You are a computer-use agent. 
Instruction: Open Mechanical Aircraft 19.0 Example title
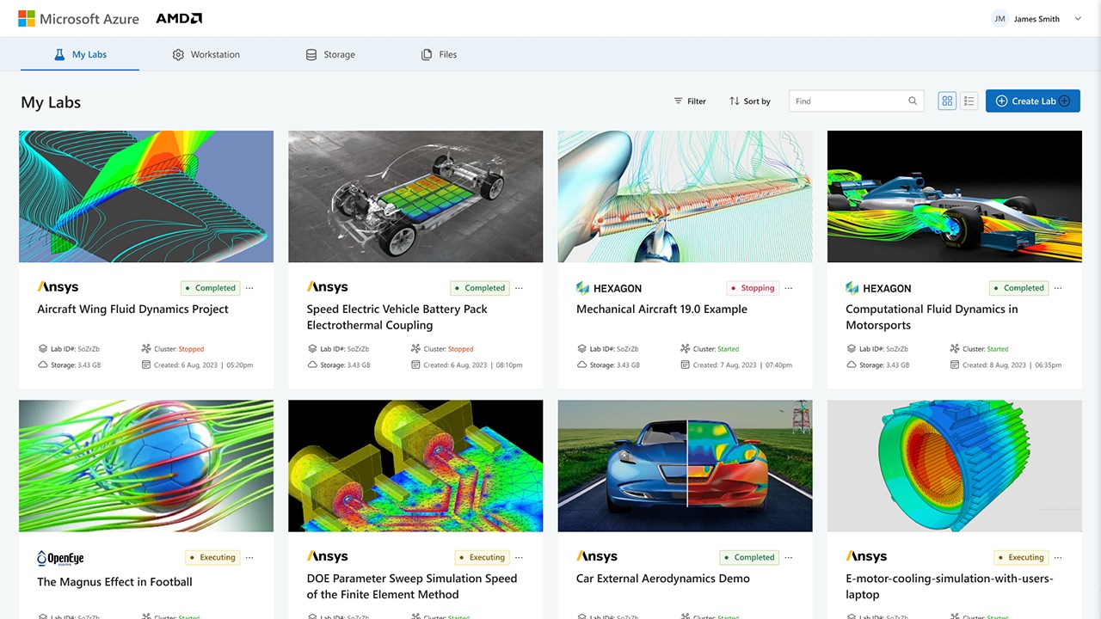(x=661, y=309)
